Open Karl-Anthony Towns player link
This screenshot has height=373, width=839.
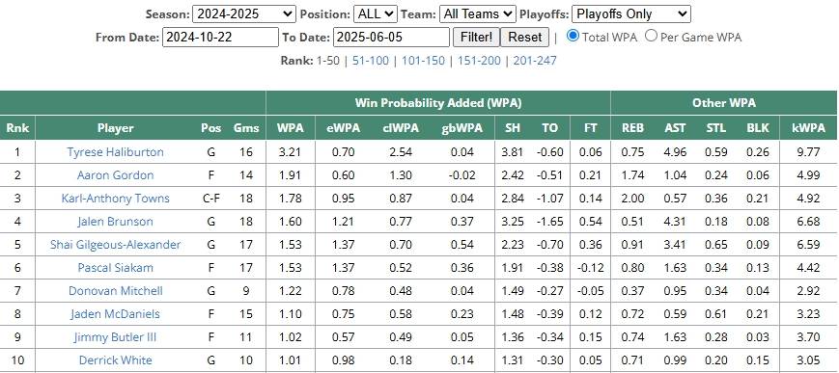[116, 199]
